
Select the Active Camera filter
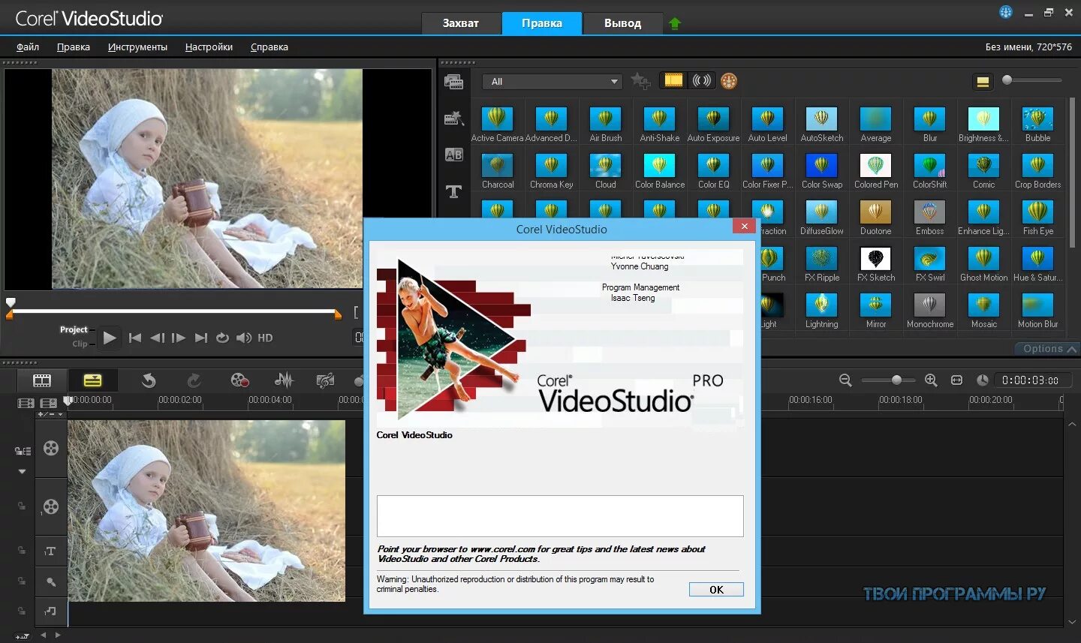pyautogui.click(x=497, y=125)
